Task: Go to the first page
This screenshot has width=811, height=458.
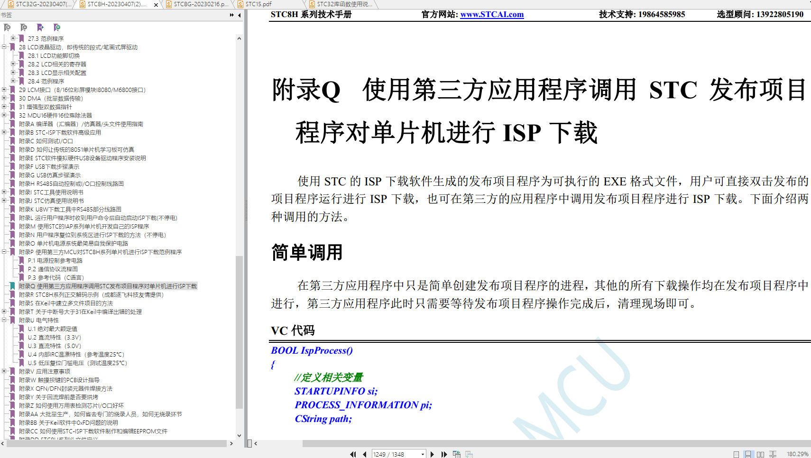Action: tap(353, 454)
